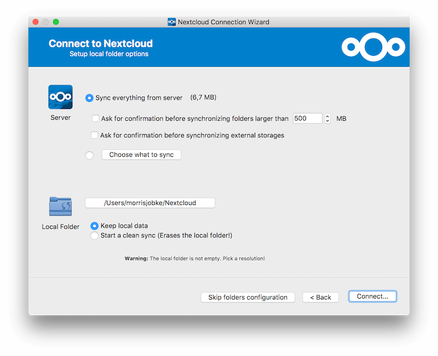Check confirmation for folders larger than 500 MB

point(94,118)
